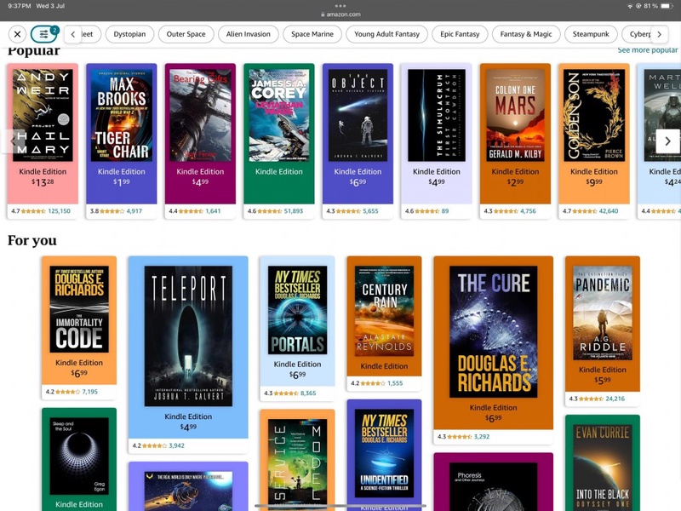Viewport: 681px width, 511px height.
Task: Advance the Popular carousel with the right arrow
Action: pyautogui.click(x=667, y=141)
